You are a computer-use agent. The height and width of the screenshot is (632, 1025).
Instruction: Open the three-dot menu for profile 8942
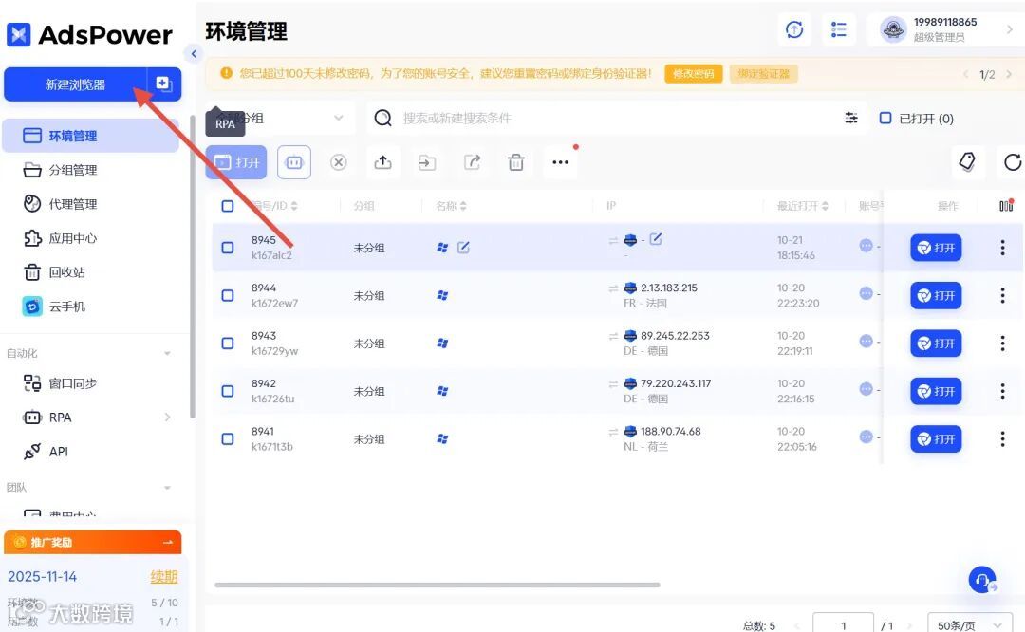click(1002, 391)
